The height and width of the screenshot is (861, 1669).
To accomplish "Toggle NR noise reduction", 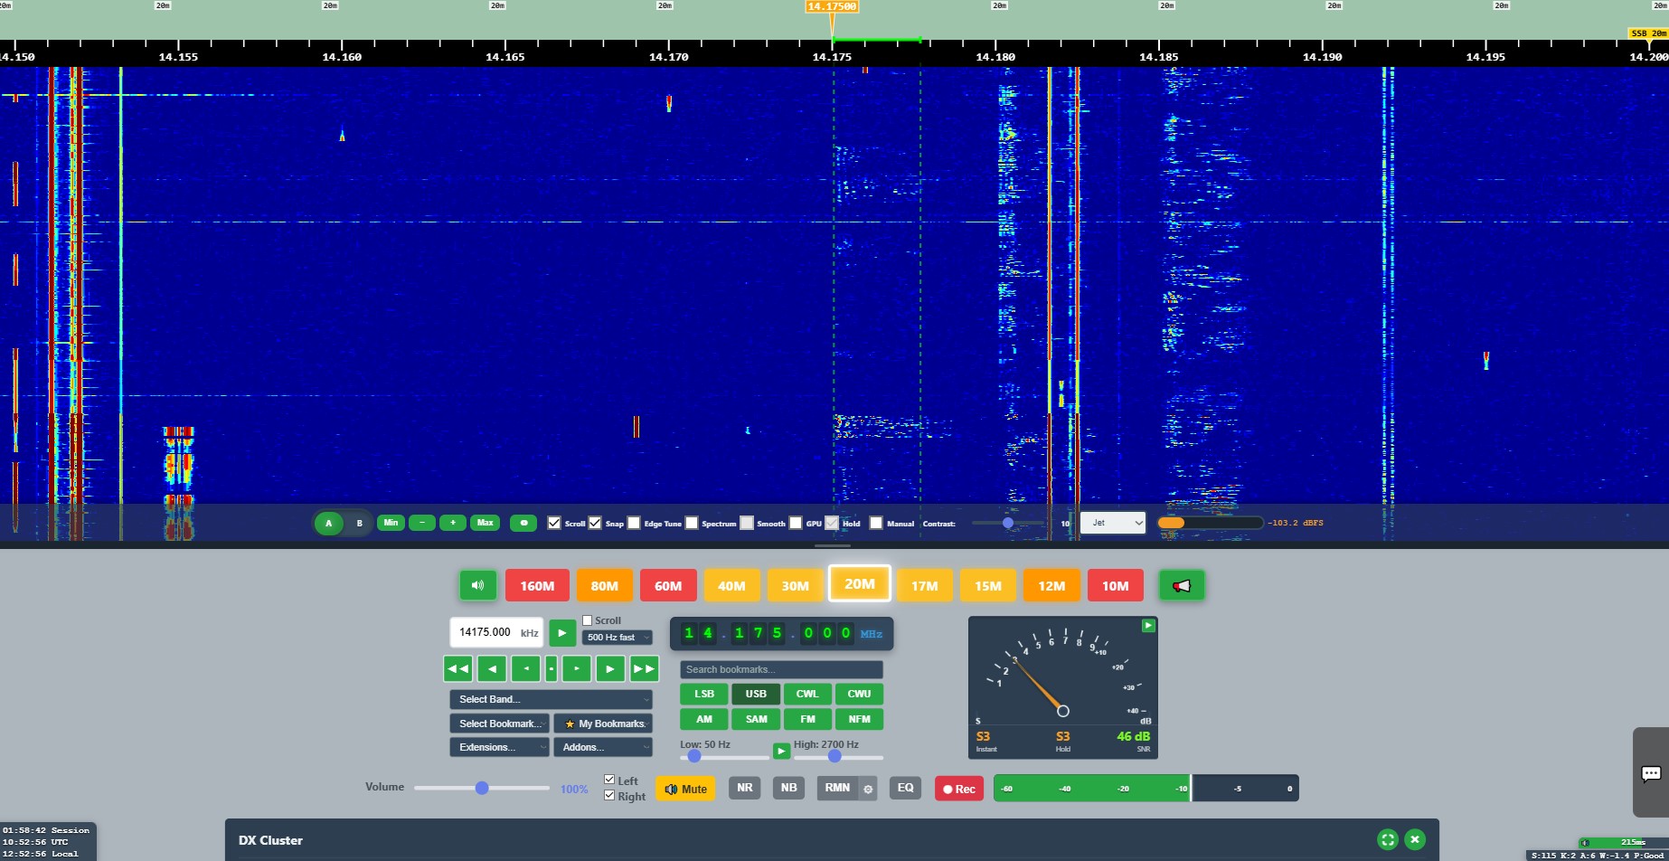I will (x=745, y=788).
